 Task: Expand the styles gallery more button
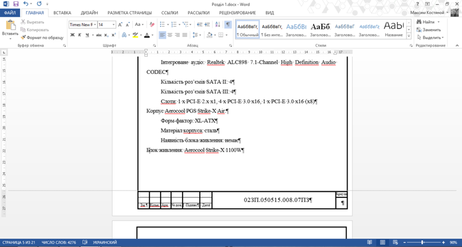[x=409, y=36]
